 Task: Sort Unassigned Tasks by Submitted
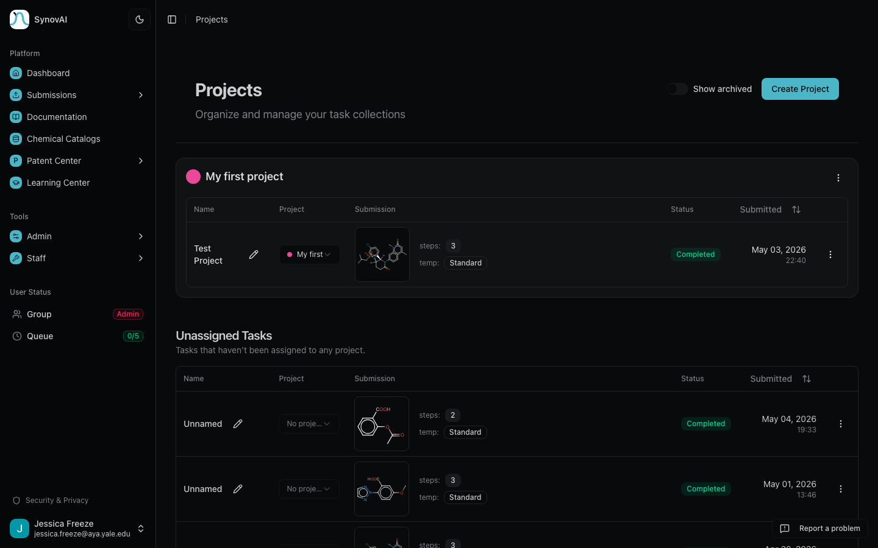tap(780, 379)
